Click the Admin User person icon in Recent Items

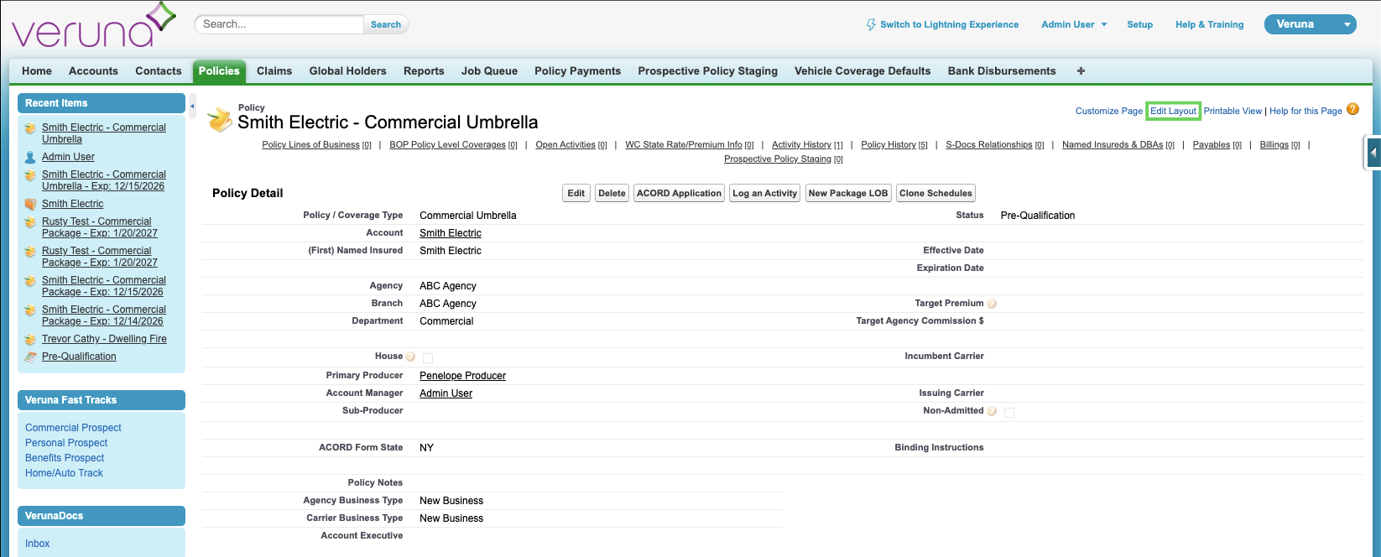[30, 157]
